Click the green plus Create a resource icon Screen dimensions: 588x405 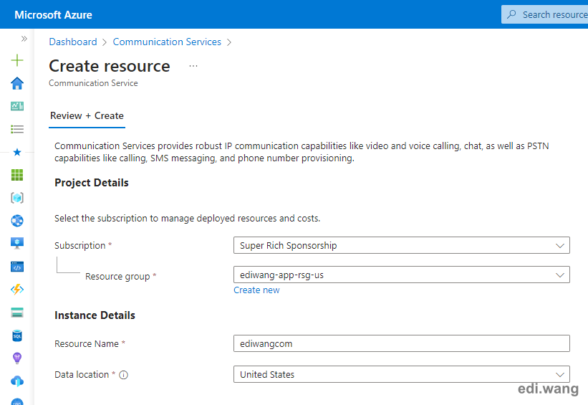(17, 60)
